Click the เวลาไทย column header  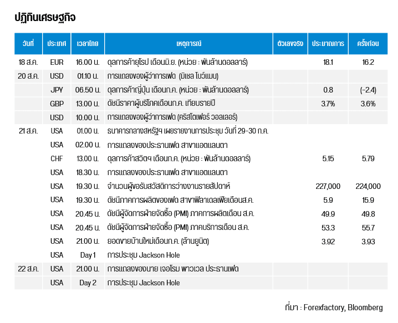pyautogui.click(x=88, y=43)
